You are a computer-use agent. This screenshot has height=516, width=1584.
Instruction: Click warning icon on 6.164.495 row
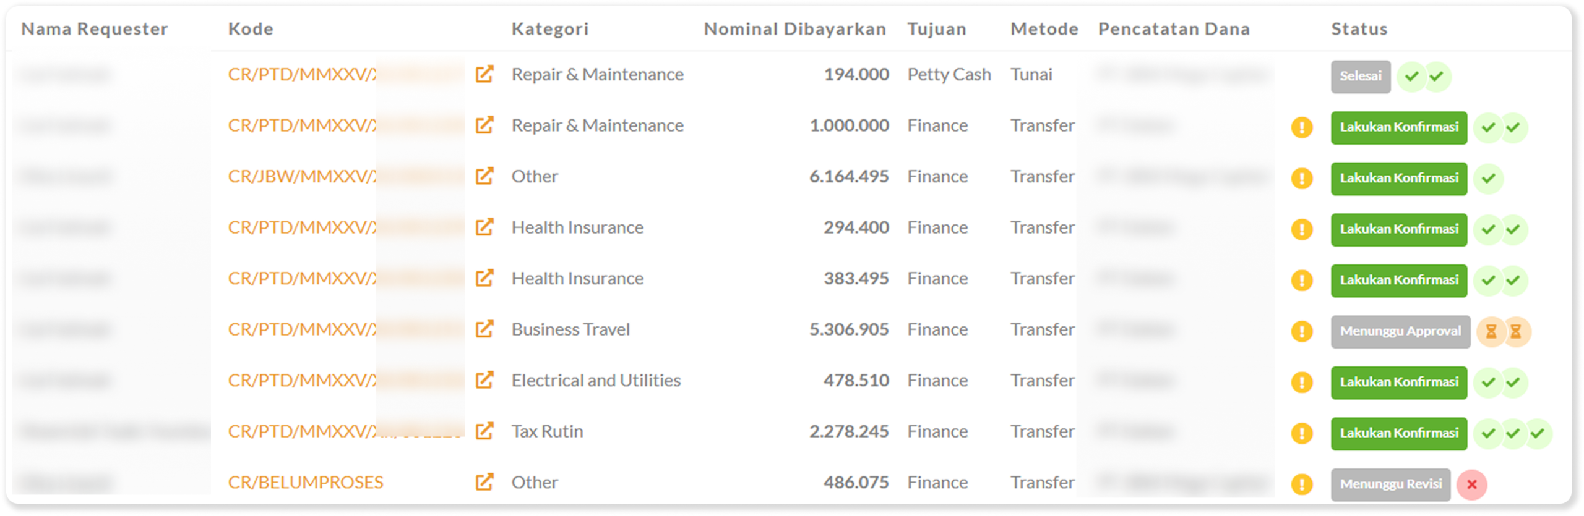pos(1302,178)
